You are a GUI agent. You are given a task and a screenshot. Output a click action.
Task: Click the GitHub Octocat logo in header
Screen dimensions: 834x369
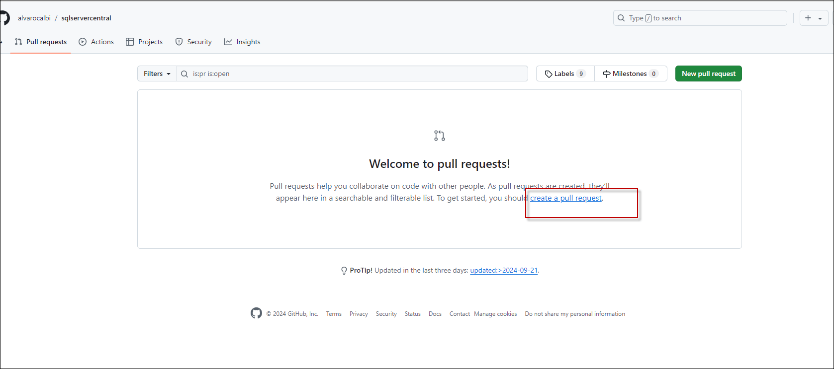tap(4, 18)
